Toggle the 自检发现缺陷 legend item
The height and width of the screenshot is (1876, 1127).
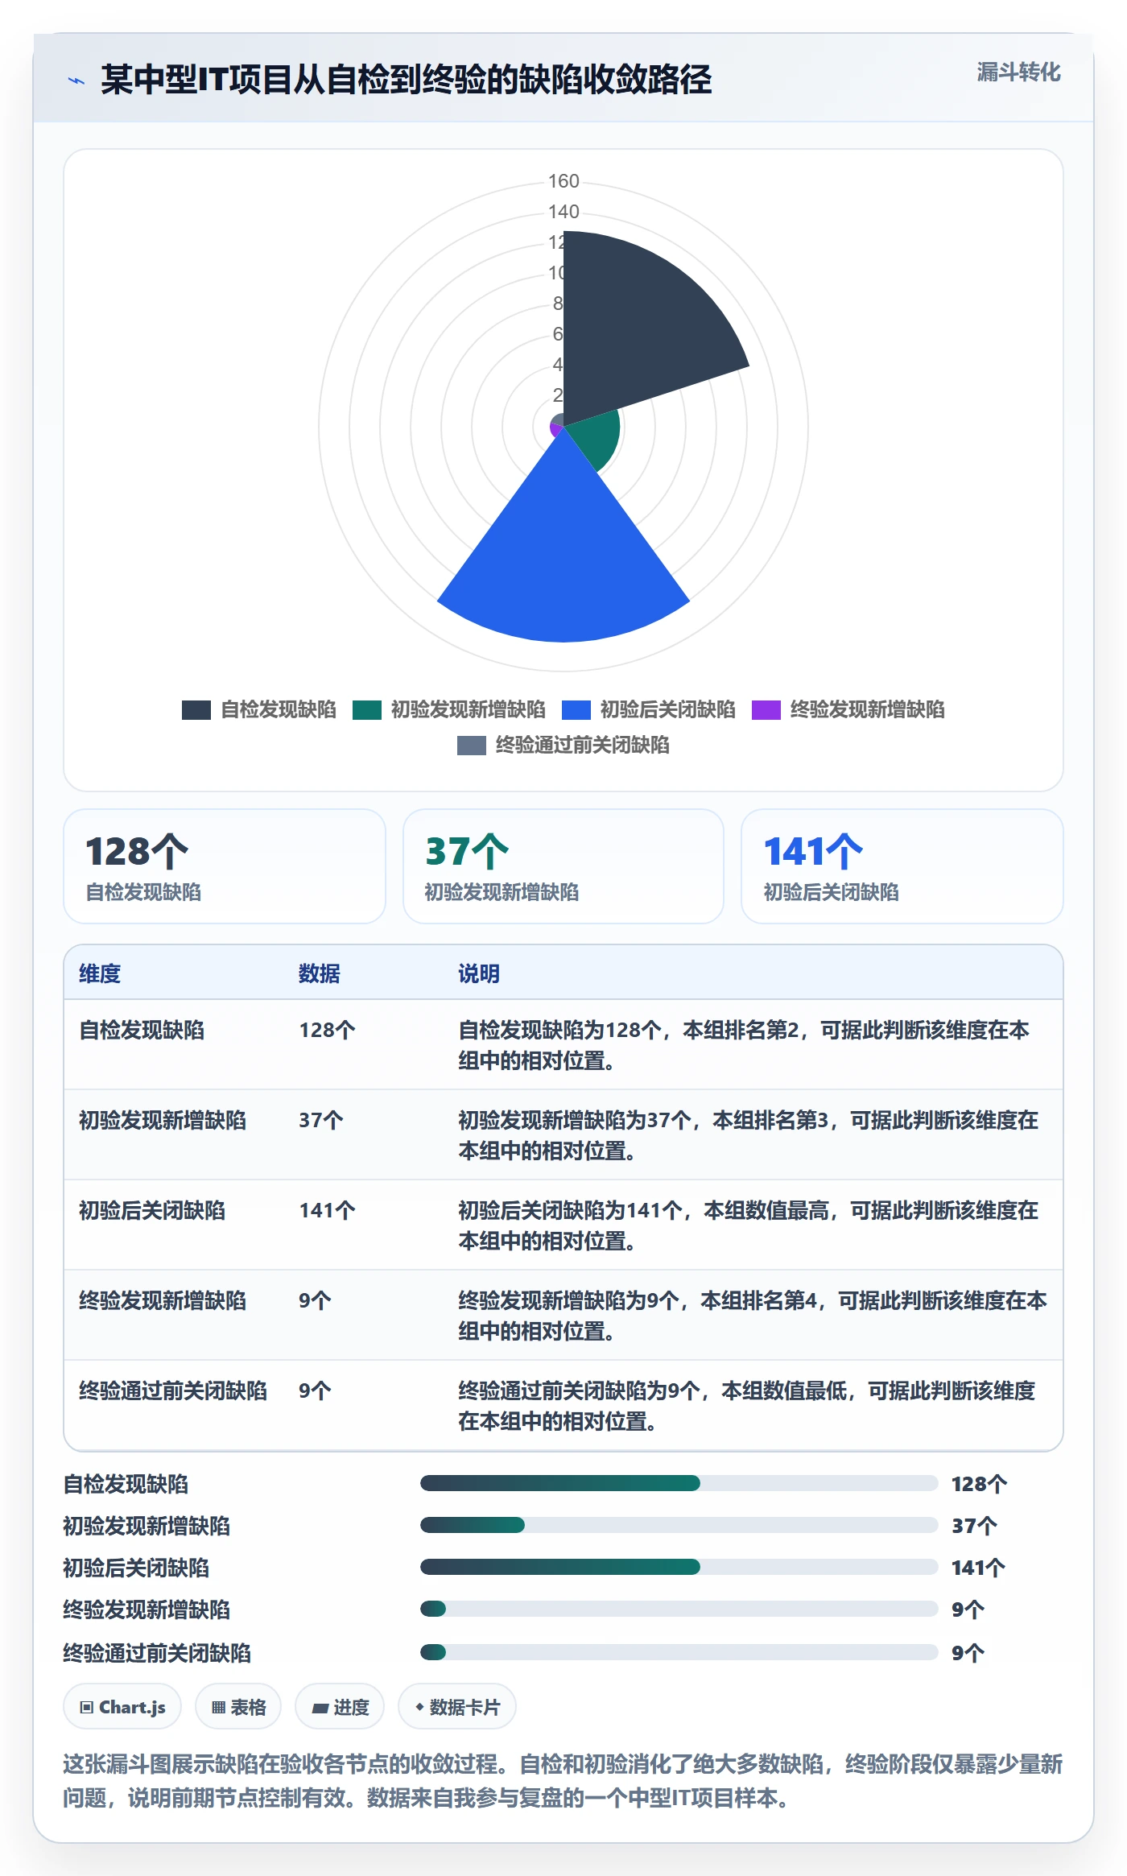259,709
